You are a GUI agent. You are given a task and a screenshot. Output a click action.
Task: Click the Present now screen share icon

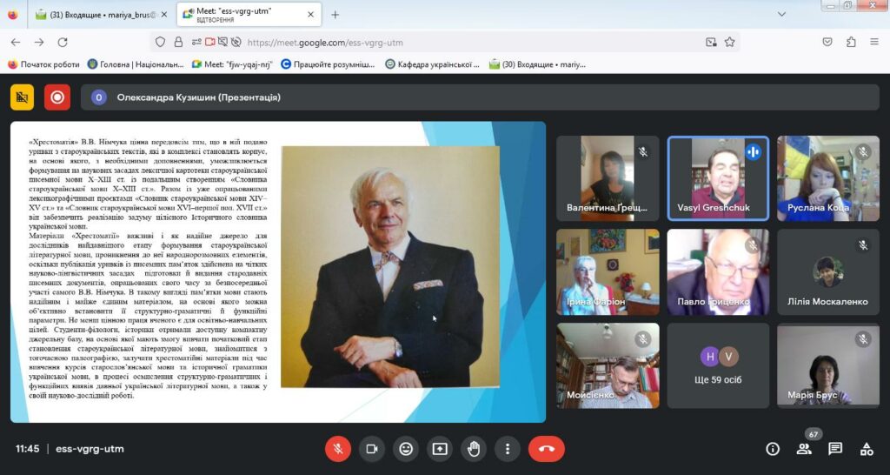(x=440, y=449)
